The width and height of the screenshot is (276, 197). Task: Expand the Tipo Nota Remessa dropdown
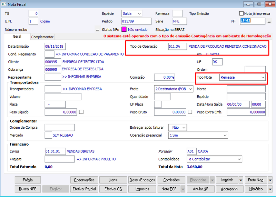[243, 77]
